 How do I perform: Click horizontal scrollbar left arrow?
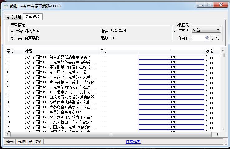click(8, 135)
